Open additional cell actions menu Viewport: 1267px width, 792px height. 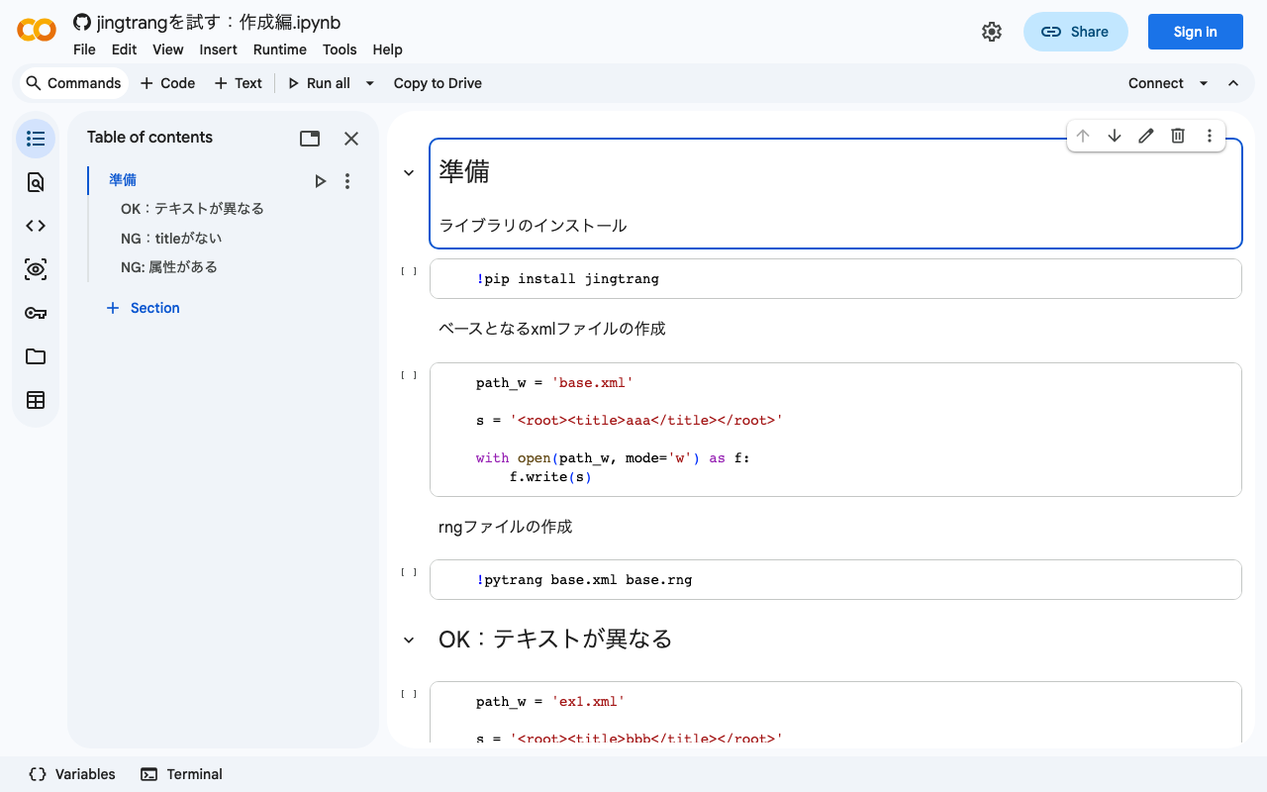pos(1209,136)
